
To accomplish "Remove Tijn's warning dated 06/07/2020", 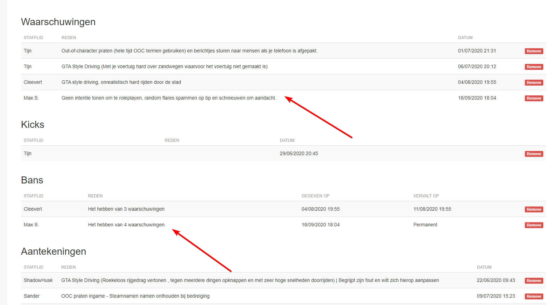I will (534, 67).
